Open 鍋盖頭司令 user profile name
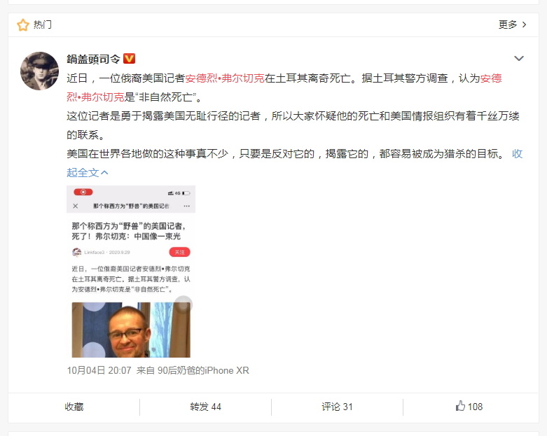The image size is (547, 436). pos(93,59)
